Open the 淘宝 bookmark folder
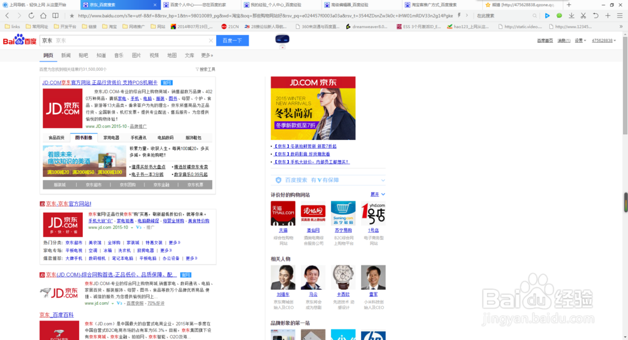This screenshot has width=628, height=340. [x=109, y=26]
